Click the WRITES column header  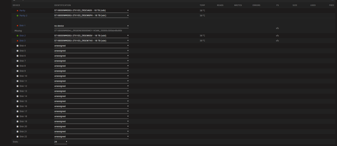pyautogui.click(x=238, y=5)
